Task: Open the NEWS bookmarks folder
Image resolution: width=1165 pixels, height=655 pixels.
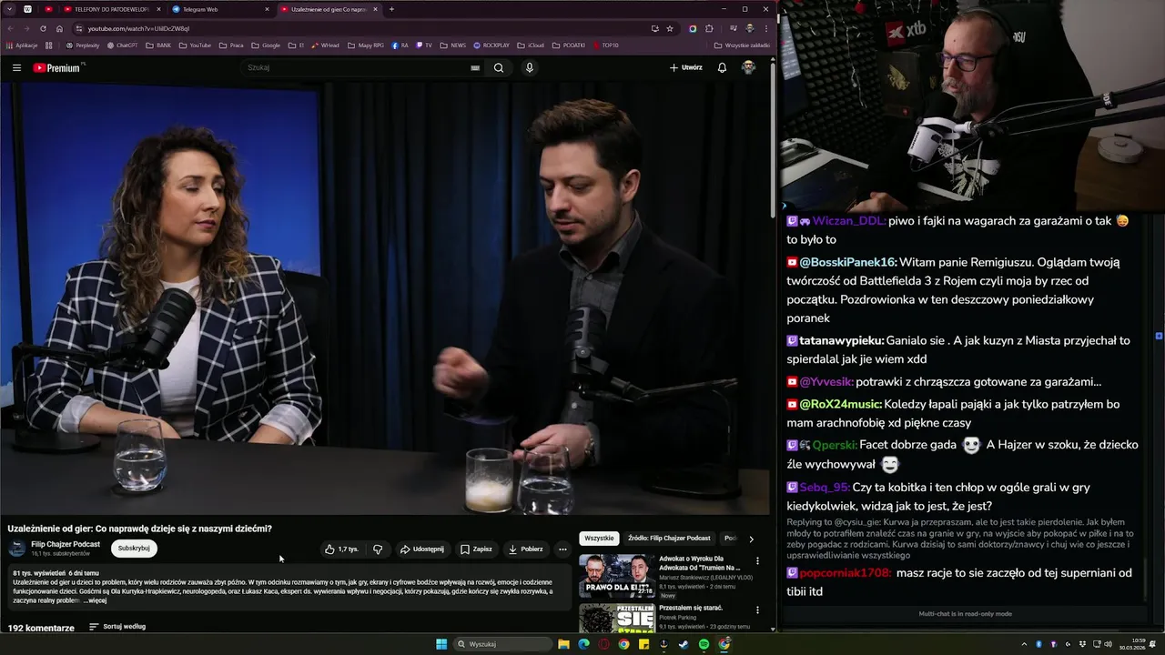Action: coord(453,45)
